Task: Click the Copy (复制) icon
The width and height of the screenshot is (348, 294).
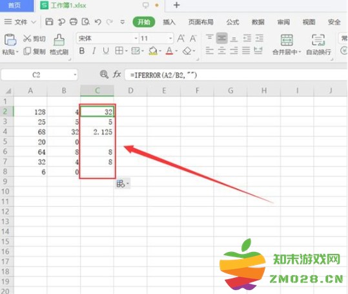Action: coord(27,51)
